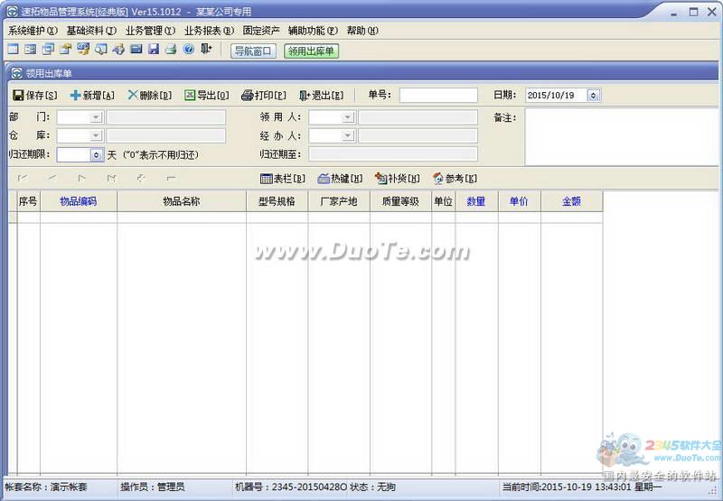Click the 保存 (Save) toolbar icon

click(x=18, y=96)
